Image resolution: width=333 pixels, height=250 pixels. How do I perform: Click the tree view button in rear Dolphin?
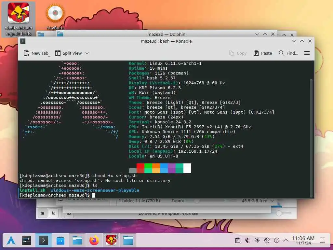pos(54,213)
